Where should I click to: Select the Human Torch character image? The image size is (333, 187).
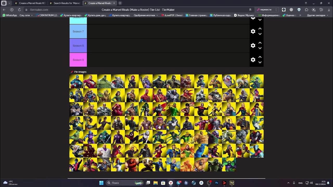click(x=187, y=164)
